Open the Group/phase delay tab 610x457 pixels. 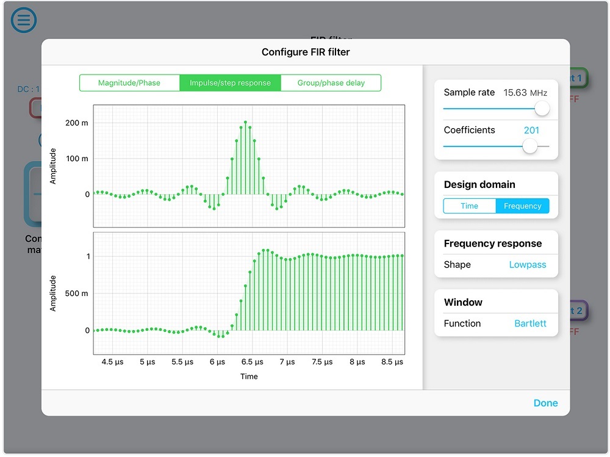pos(331,83)
